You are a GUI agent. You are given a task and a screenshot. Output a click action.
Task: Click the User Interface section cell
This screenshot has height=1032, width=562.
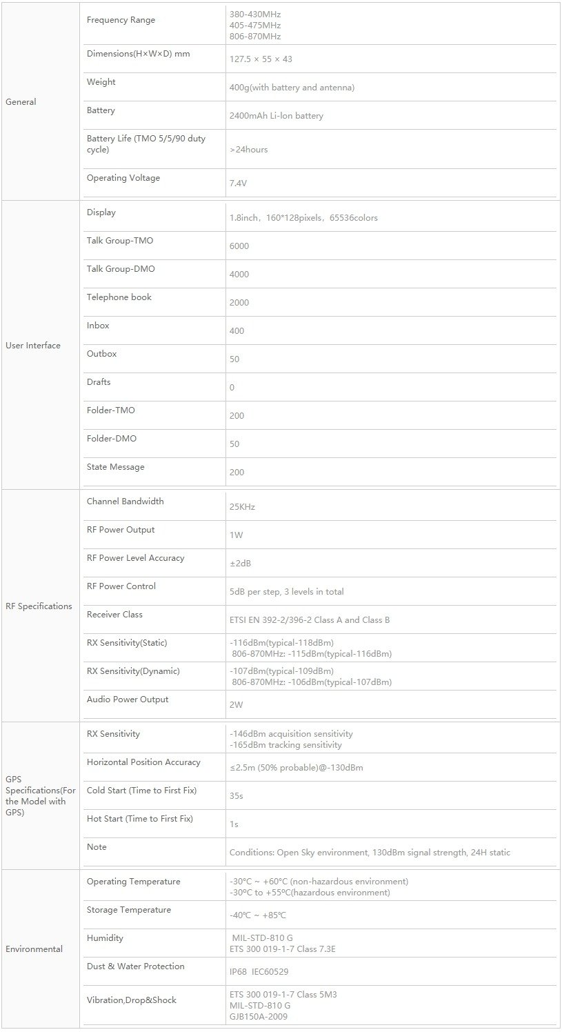(x=40, y=345)
